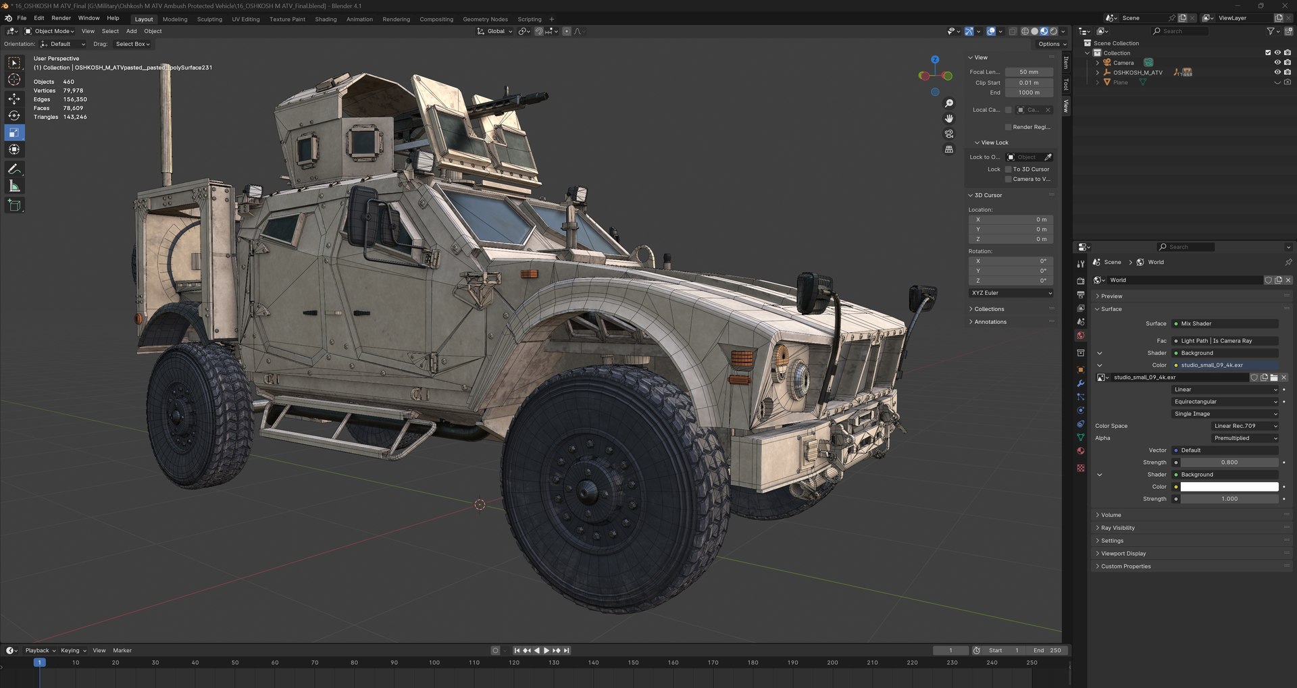
Task: Jump to the timeline end frame button
Action: pos(567,651)
